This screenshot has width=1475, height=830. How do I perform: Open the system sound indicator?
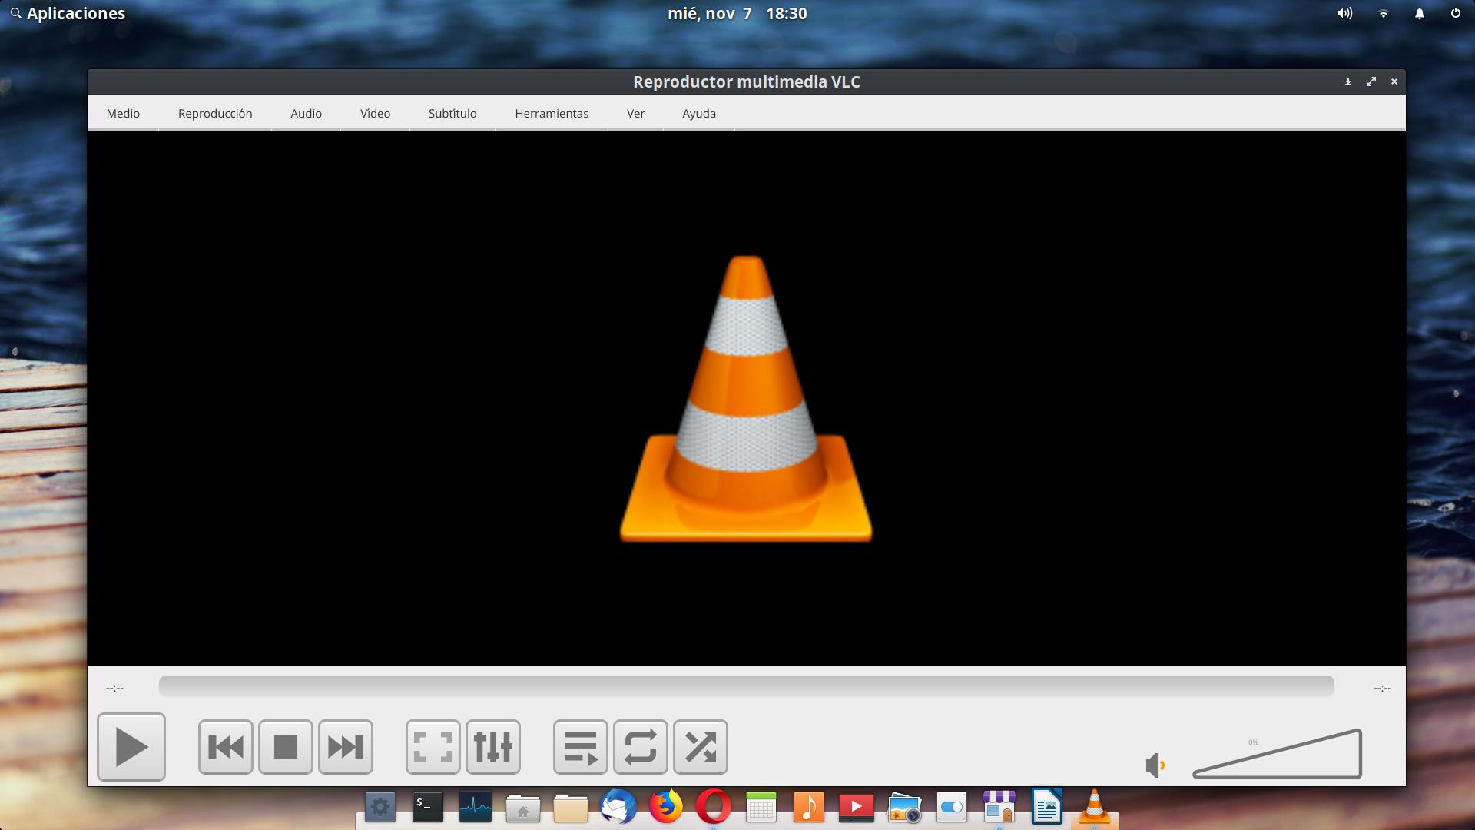coord(1345,13)
